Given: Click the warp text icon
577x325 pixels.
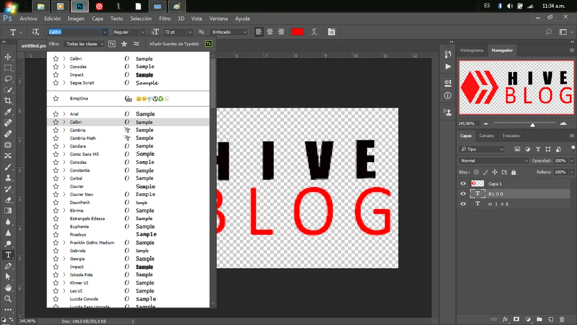Looking at the screenshot, I should (x=314, y=32).
